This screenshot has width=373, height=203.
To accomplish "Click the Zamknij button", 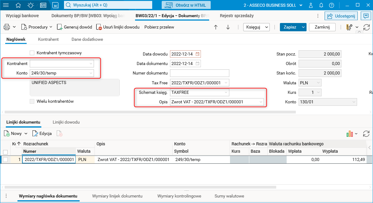I will click(x=322, y=27).
